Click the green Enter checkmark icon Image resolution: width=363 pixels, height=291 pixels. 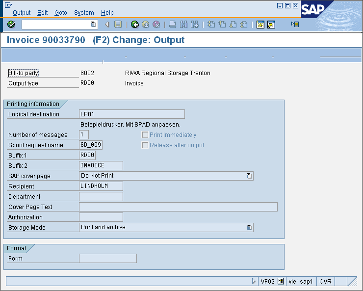pos(11,25)
